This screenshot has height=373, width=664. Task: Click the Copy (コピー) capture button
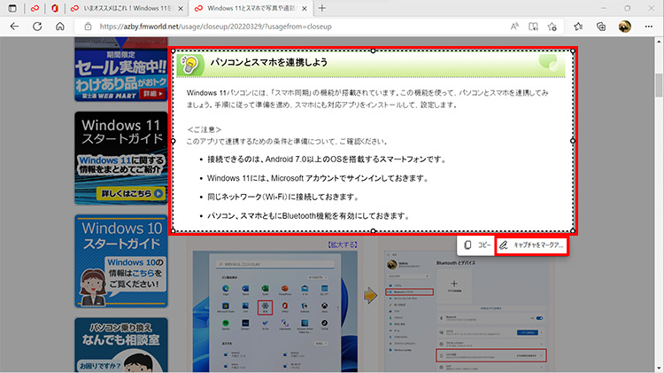coord(477,245)
